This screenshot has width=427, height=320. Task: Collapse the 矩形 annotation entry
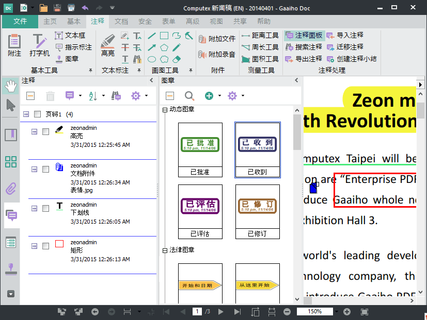[x=34, y=246]
